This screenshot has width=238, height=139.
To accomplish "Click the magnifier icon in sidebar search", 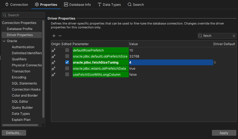I will click(5, 15).
